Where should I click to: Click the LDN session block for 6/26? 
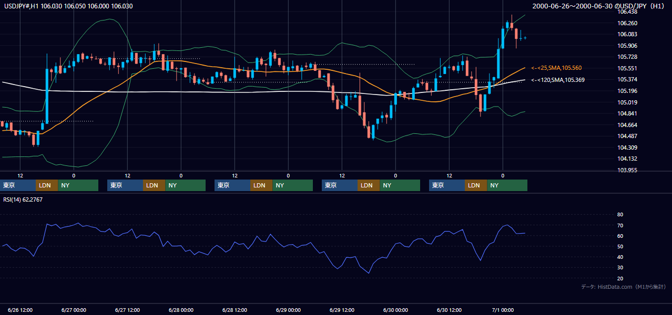point(47,185)
